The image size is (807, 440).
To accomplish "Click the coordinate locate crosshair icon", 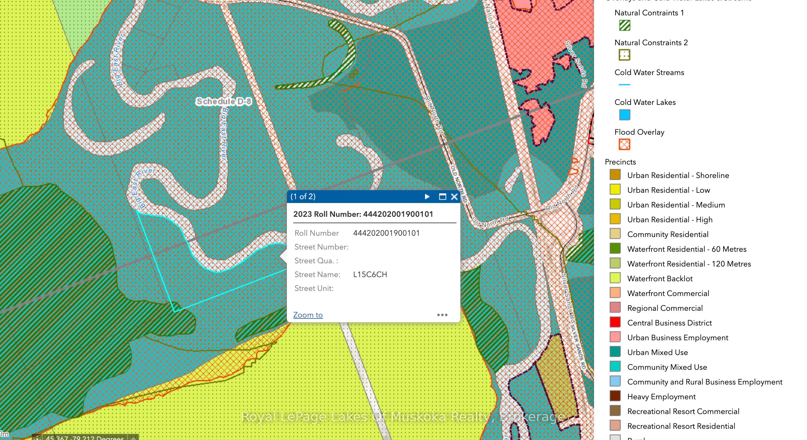I will (x=37, y=438).
